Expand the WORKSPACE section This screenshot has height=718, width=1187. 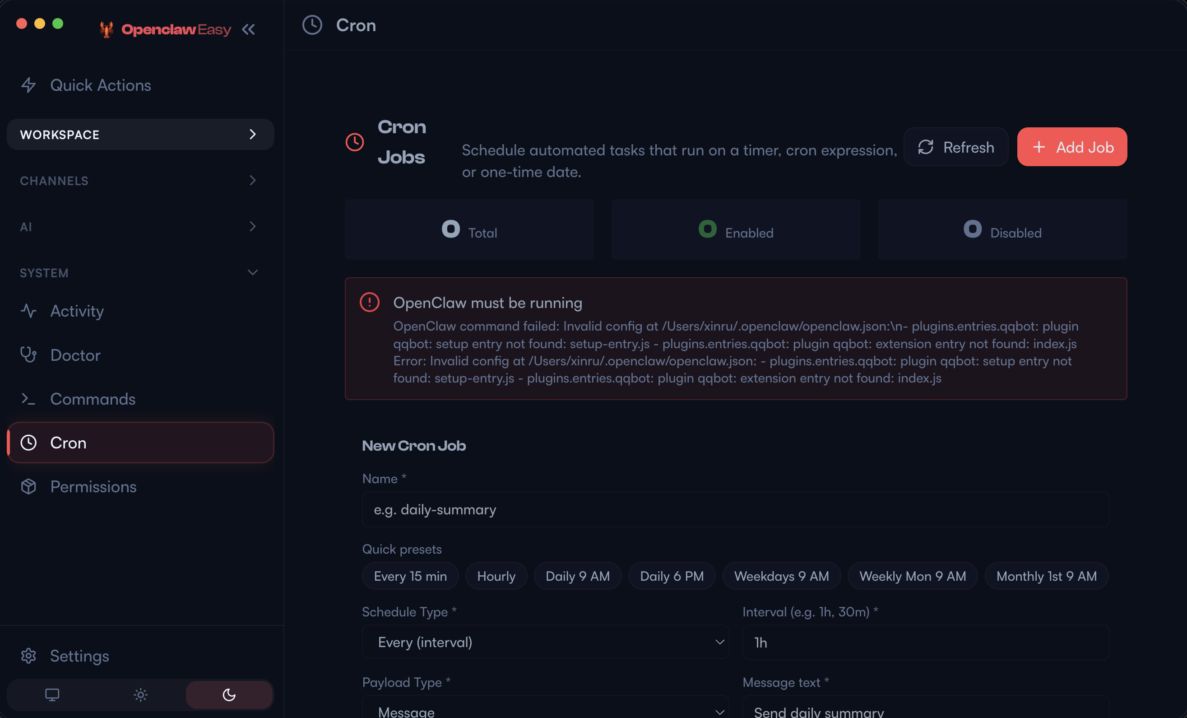pos(141,135)
